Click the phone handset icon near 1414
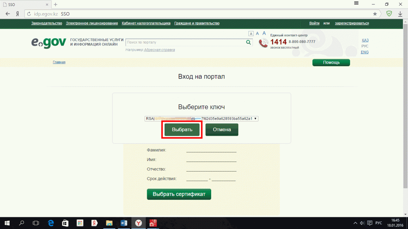 (x=263, y=42)
